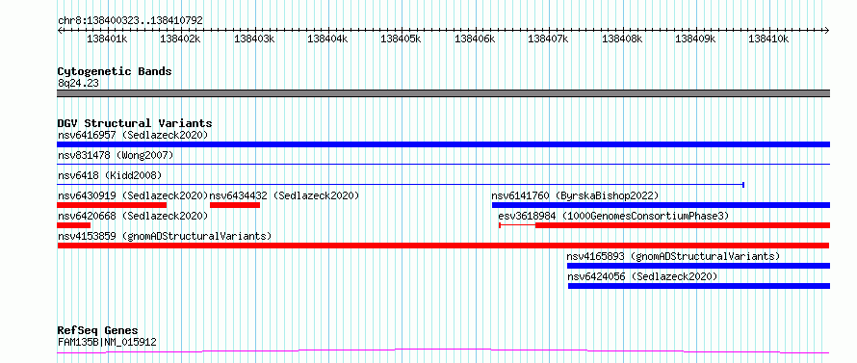Click the nsv6424056 (Sedlazeck2020) label

coord(643,276)
